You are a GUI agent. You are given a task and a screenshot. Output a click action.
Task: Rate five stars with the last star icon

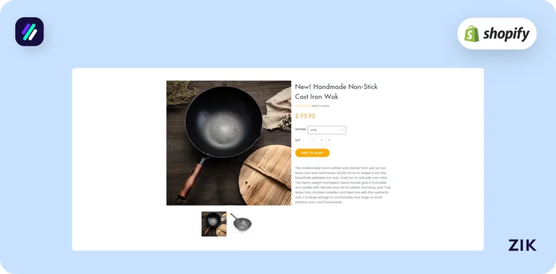[x=310, y=106]
